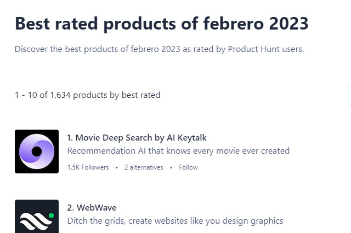Click the green dot on WebWave logo
The width and height of the screenshot is (351, 233).
pyautogui.click(x=51, y=215)
